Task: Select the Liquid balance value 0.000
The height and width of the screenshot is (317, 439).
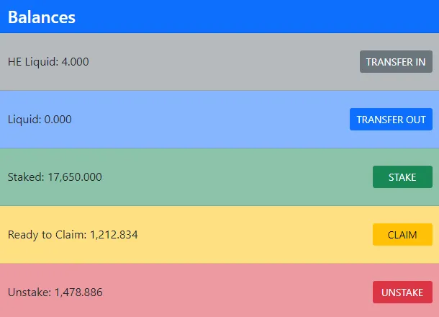Action: tap(58, 120)
